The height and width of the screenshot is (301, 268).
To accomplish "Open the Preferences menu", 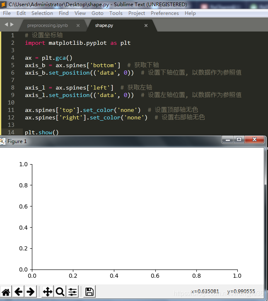I will coord(165,13).
